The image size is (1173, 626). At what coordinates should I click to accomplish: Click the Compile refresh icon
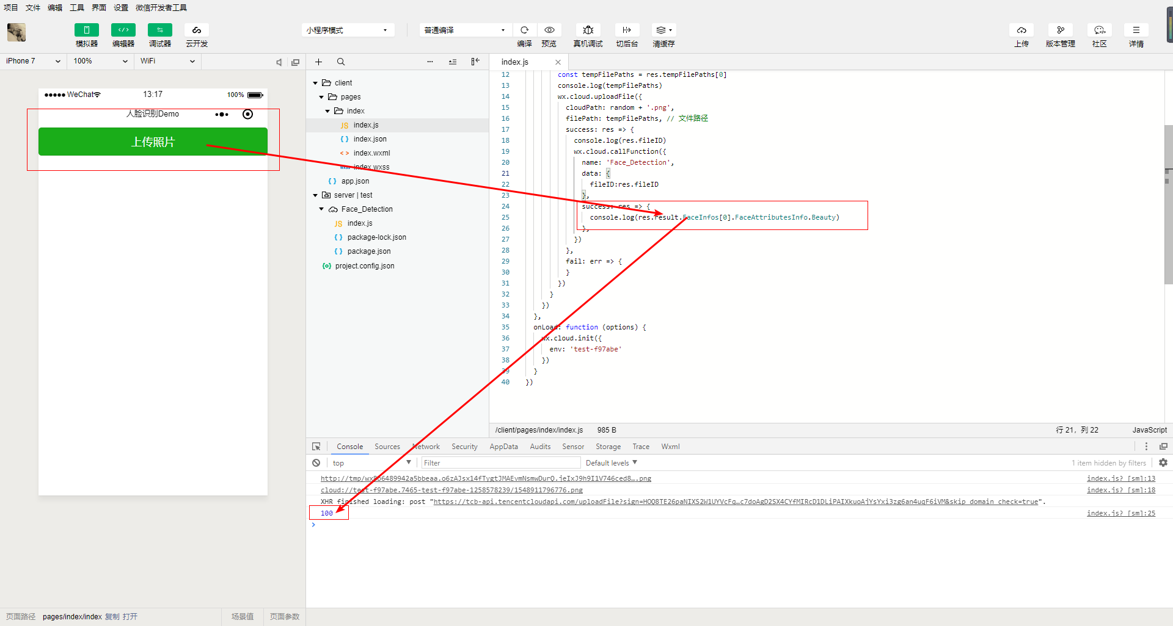click(524, 30)
